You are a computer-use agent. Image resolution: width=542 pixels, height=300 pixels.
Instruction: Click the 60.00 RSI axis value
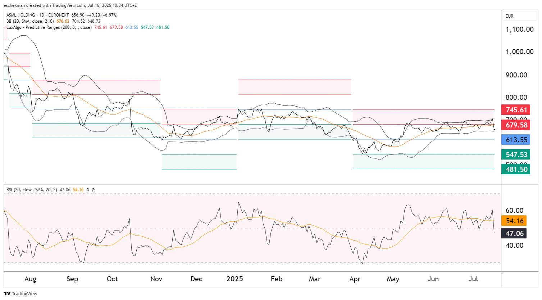(515, 210)
